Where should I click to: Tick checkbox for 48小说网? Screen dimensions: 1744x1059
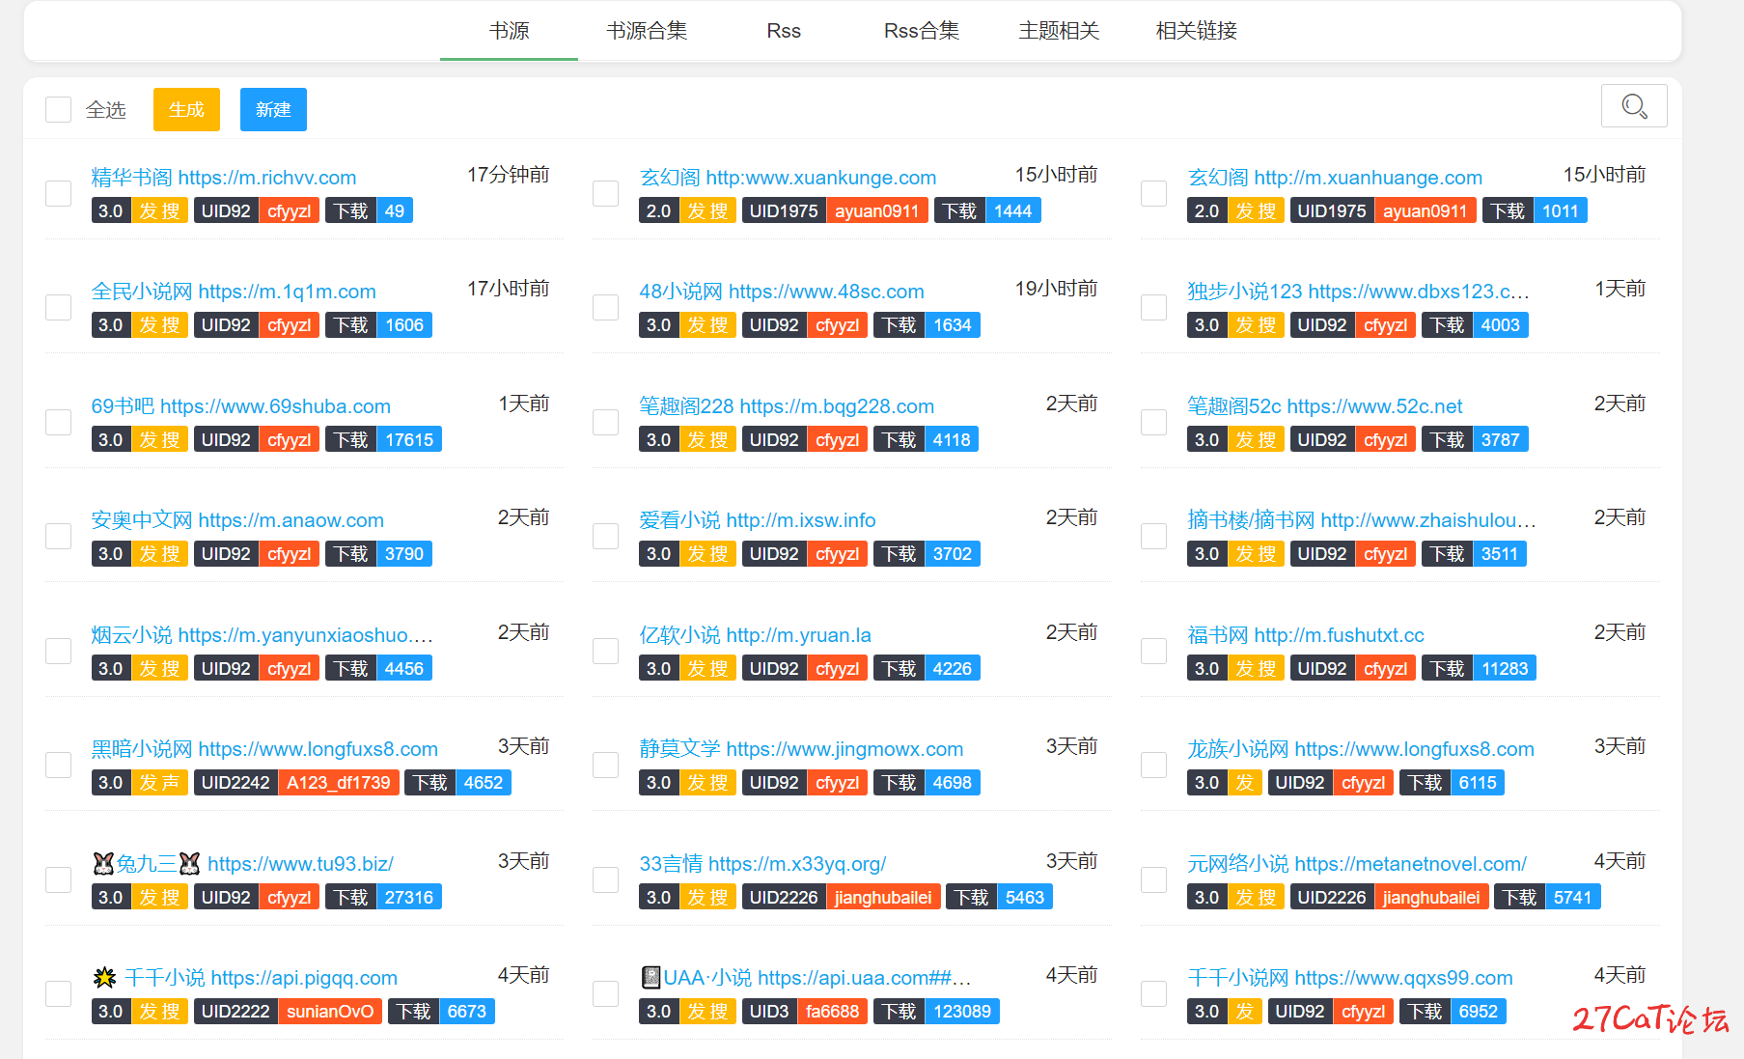click(606, 307)
